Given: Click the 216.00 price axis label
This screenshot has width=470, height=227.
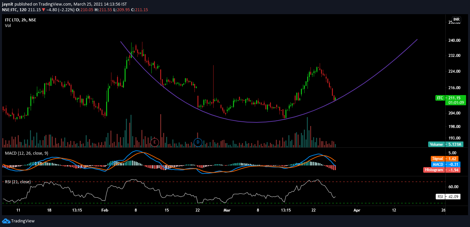Looking at the screenshot, I should [x=455, y=88].
